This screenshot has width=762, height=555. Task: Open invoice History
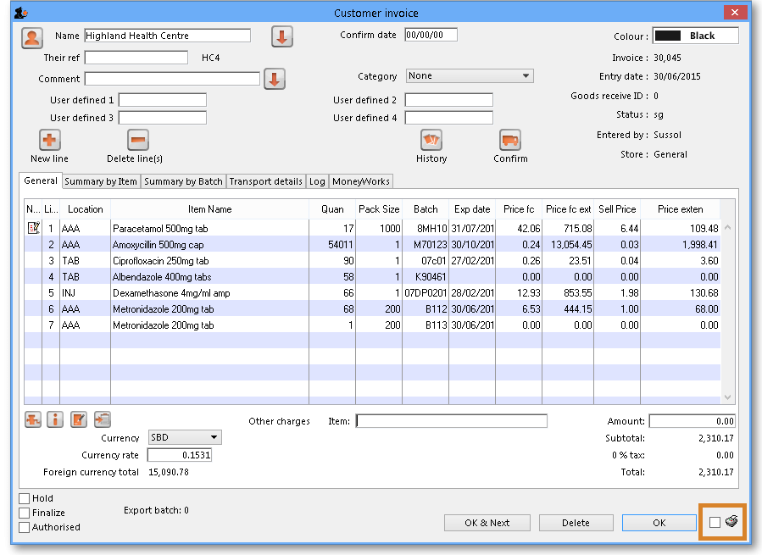point(431,140)
